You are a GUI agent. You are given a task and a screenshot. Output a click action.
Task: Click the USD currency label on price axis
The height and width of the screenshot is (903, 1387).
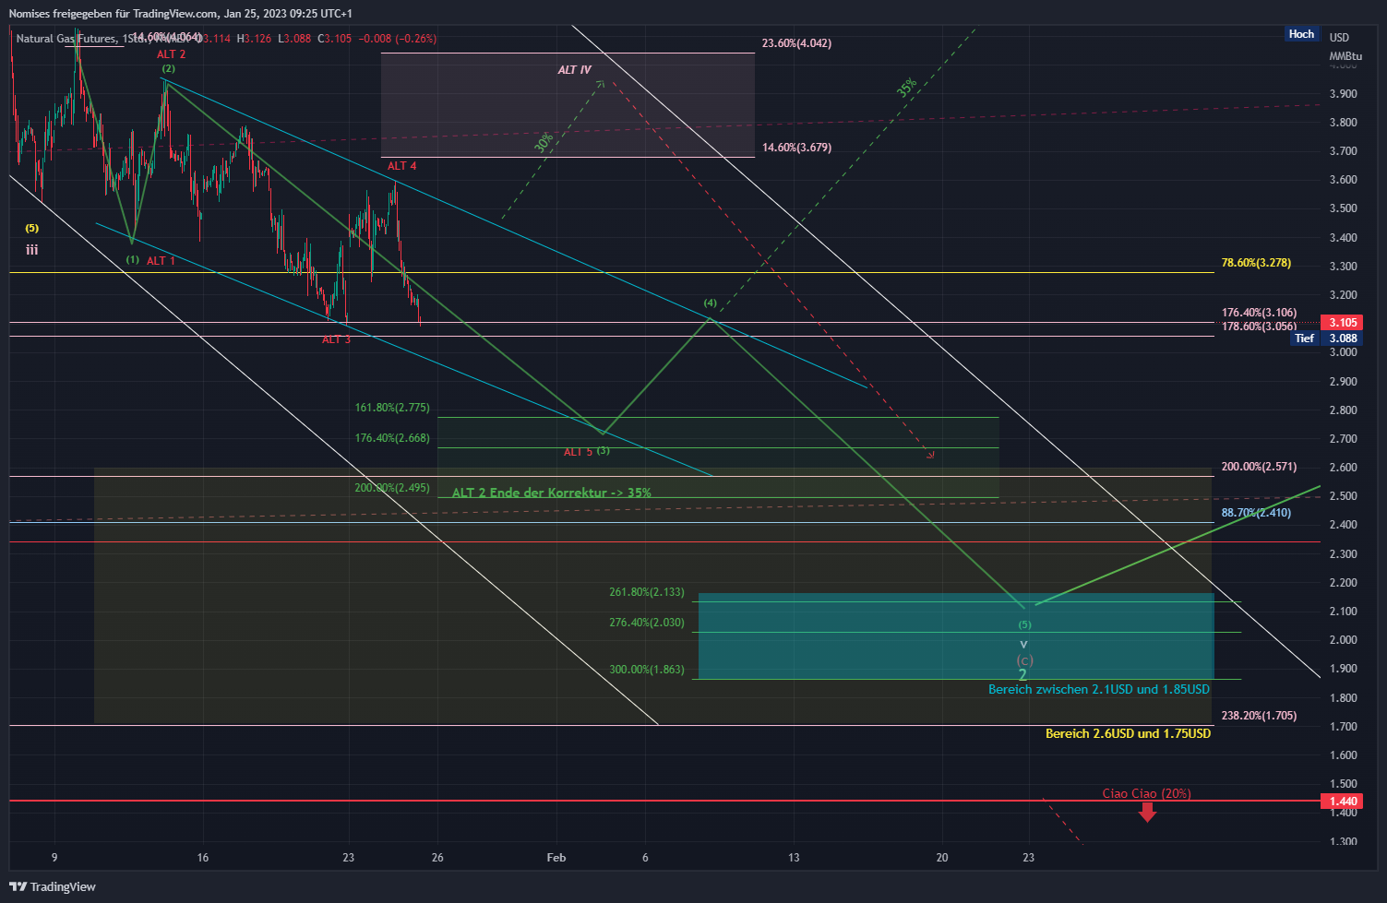click(x=1339, y=38)
